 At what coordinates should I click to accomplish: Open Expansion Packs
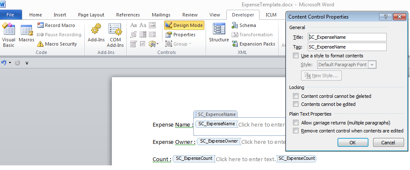(253, 44)
